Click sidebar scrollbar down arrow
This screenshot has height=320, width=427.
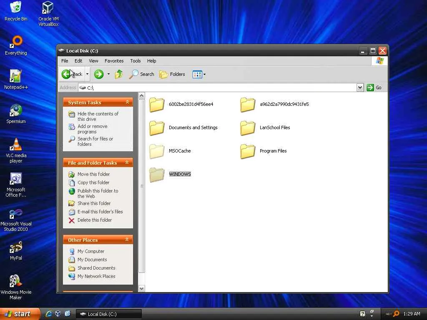coord(142,288)
